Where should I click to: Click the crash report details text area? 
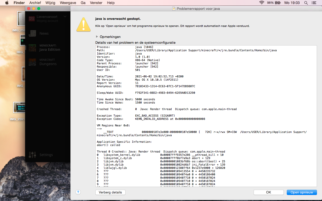click(206, 116)
